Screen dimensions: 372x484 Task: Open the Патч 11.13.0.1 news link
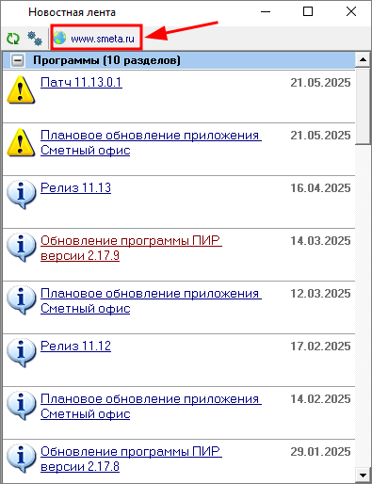81,83
